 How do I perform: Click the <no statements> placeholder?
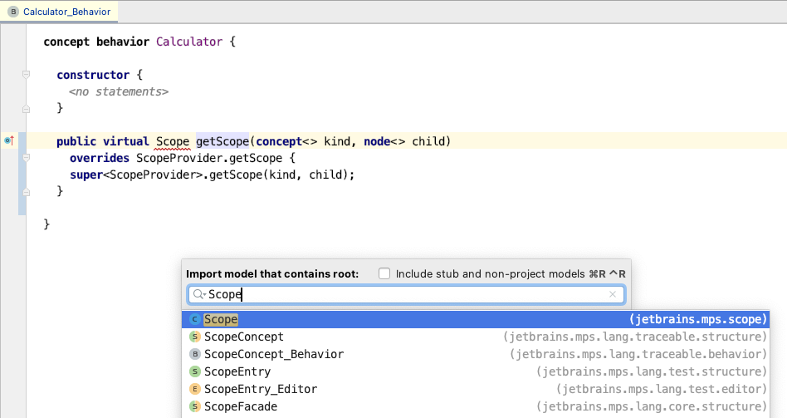click(x=119, y=91)
